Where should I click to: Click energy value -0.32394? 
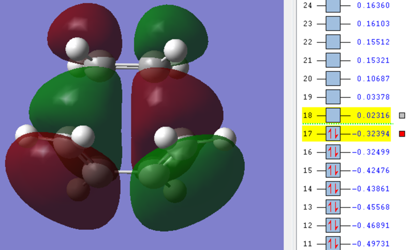point(371,134)
